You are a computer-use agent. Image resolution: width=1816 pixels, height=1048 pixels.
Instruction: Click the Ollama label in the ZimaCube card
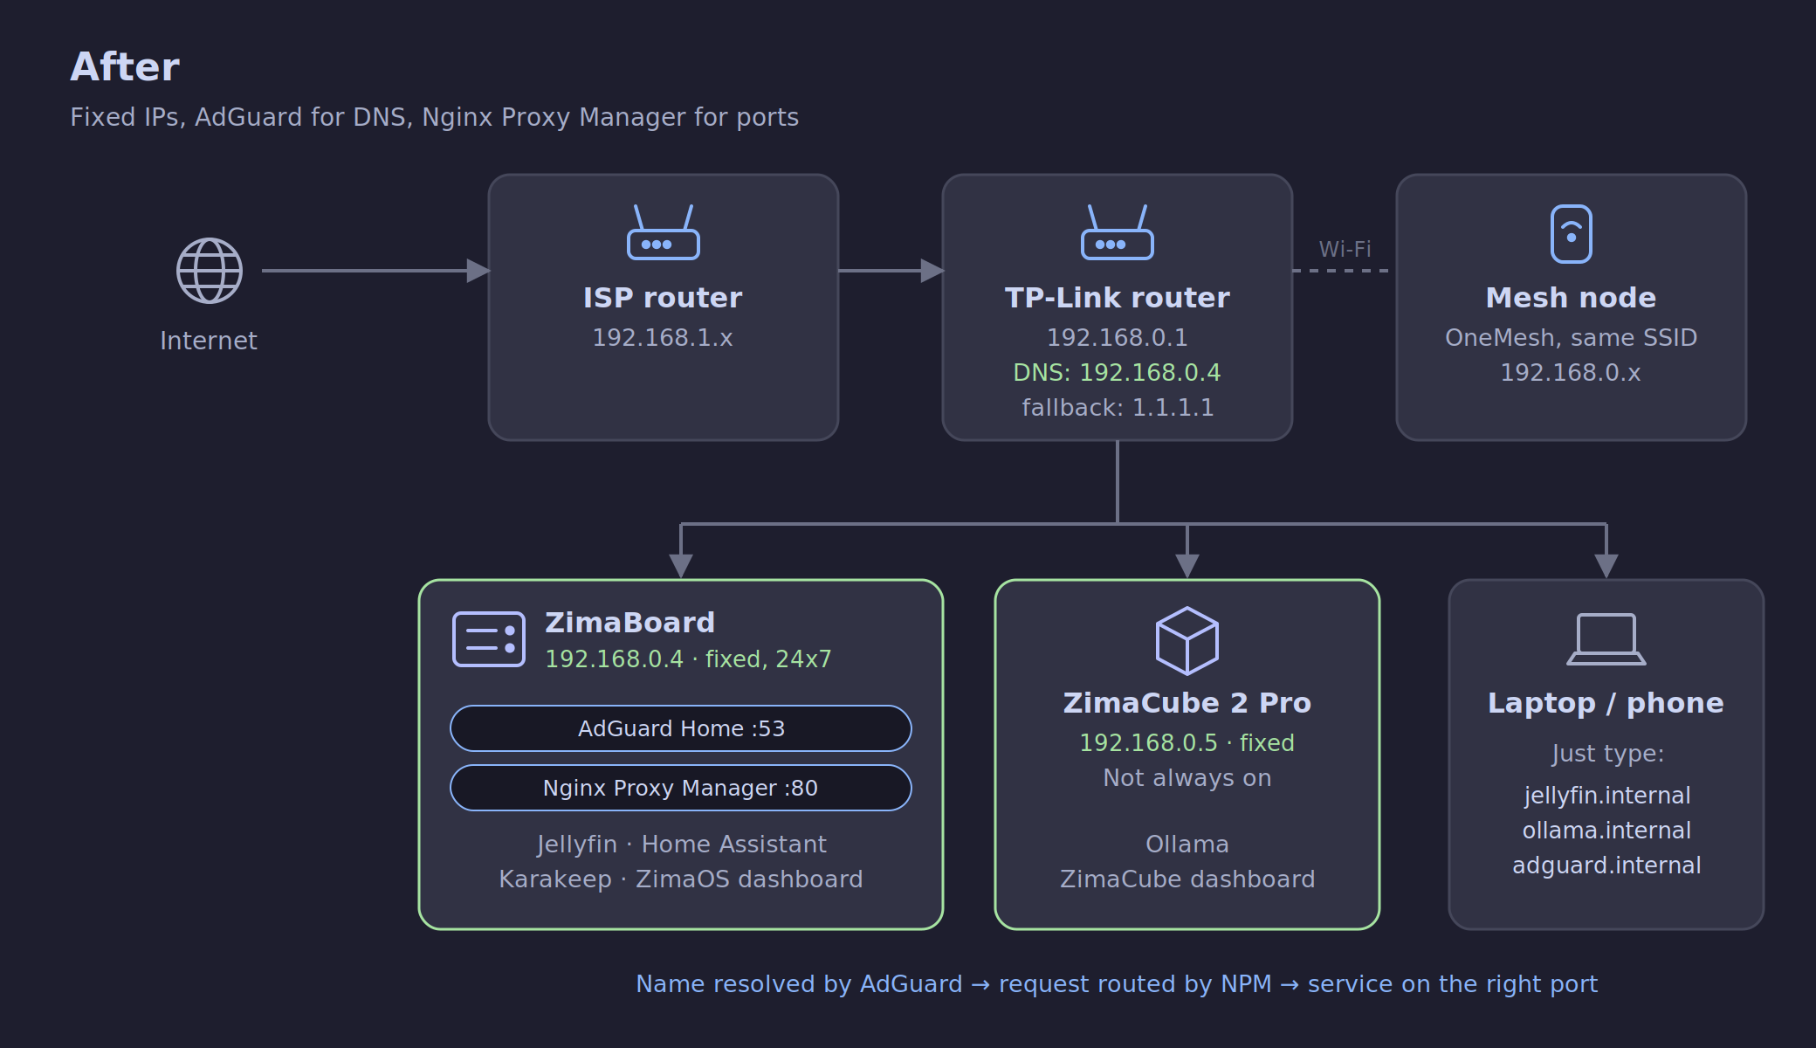(x=1187, y=845)
